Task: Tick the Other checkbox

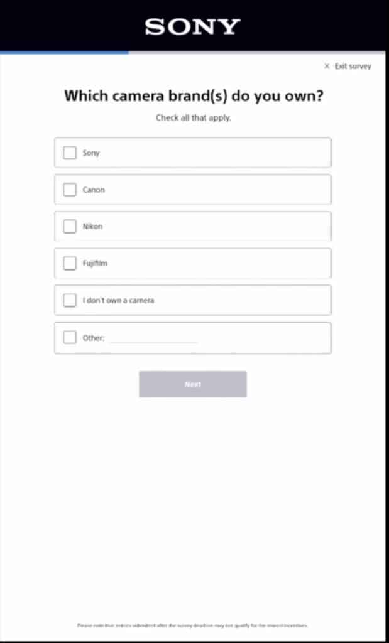Action: 70,337
